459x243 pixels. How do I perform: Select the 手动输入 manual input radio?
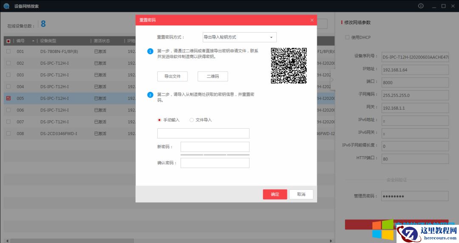pyautogui.click(x=159, y=120)
